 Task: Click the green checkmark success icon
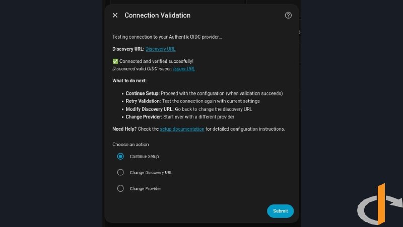(115, 61)
